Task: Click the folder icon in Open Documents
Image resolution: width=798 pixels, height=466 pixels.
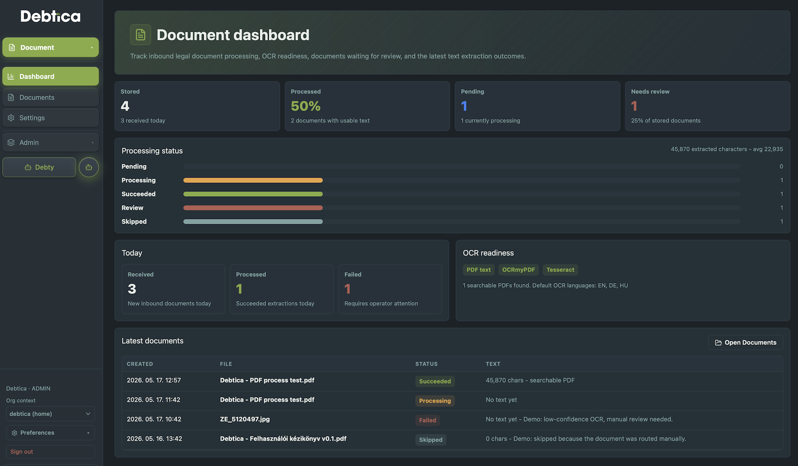Action: pos(718,342)
